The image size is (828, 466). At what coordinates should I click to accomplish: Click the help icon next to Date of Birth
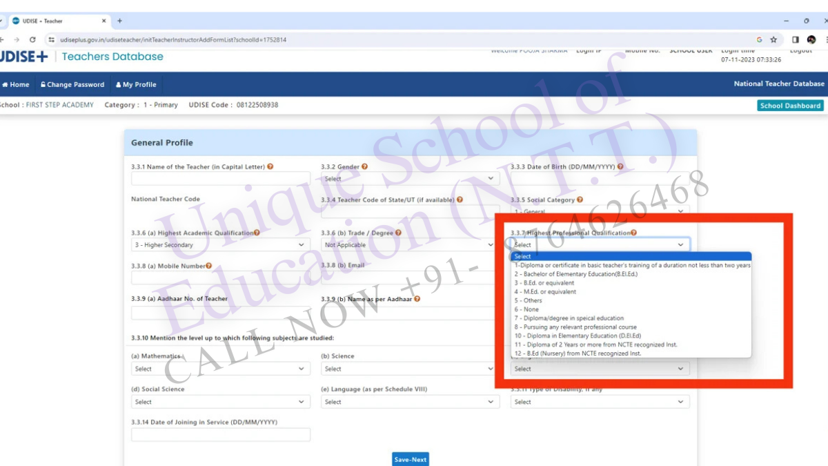point(621,166)
